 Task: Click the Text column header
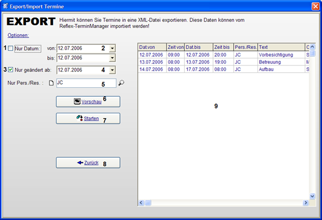(x=281, y=47)
